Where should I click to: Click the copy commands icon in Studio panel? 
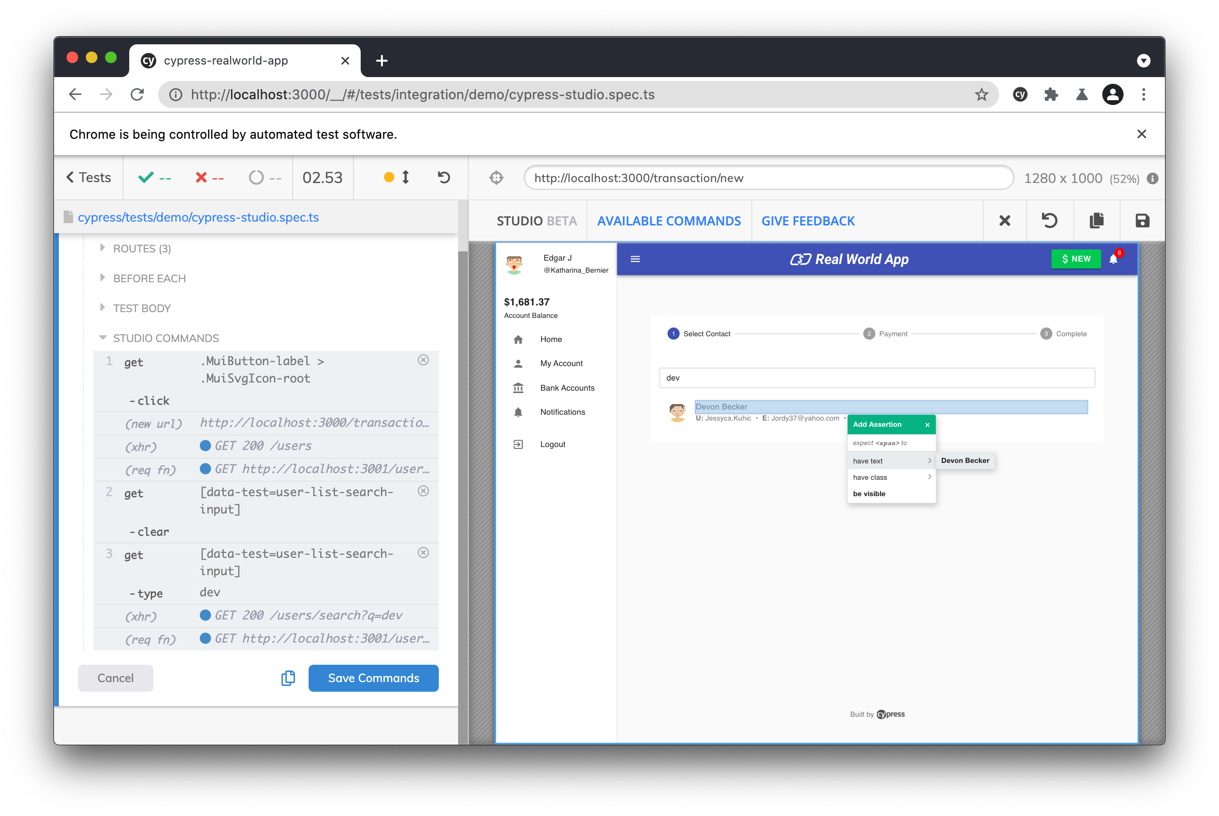coord(288,677)
